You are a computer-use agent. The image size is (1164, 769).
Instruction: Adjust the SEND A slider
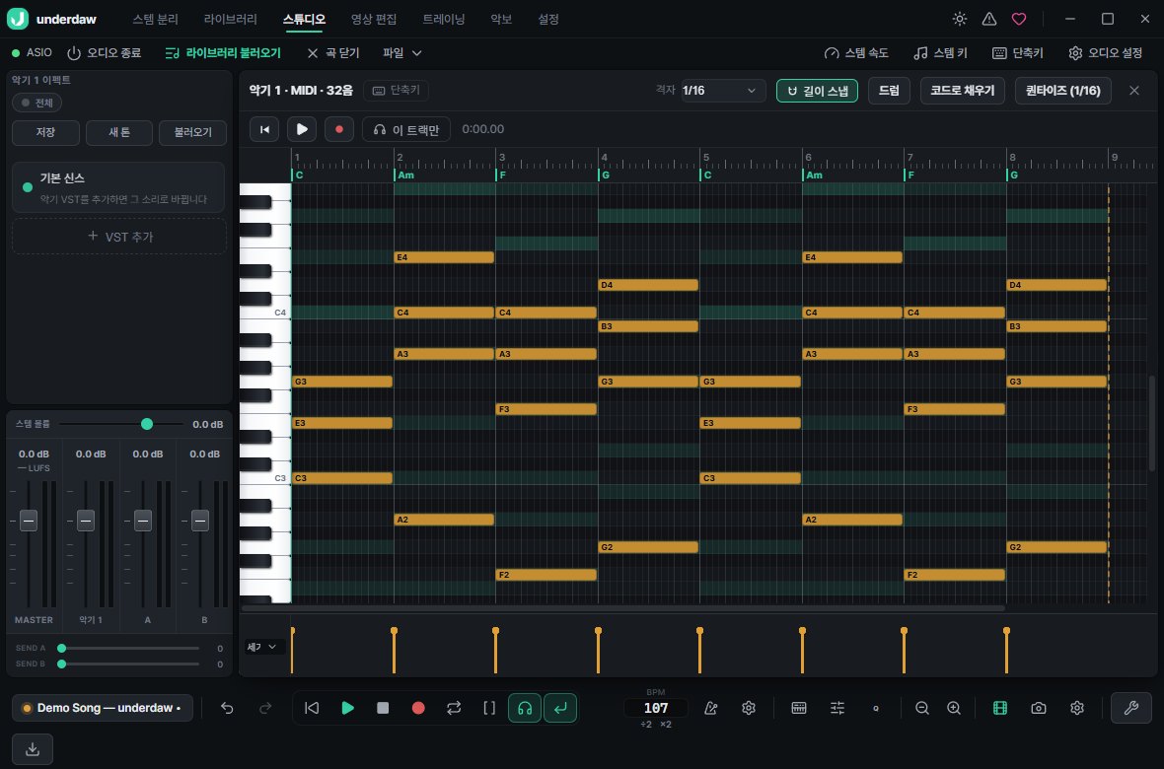pos(129,648)
